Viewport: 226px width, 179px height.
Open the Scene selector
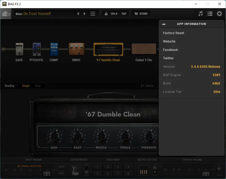147,86
